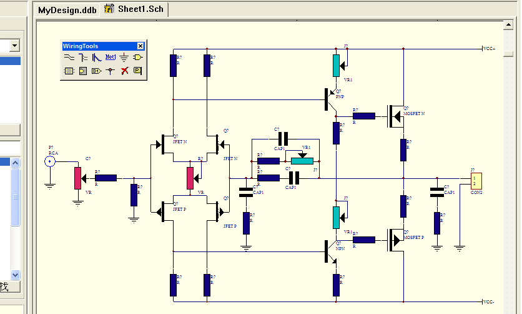Viewport: 522px width, 314px height.
Task: Pick the Net Label tool
Action: point(110,58)
